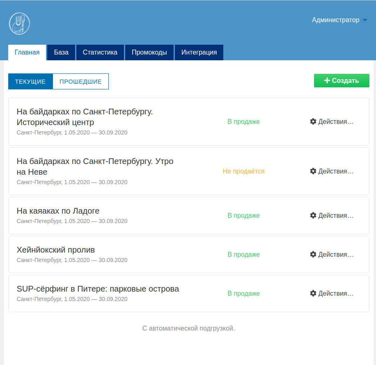This screenshot has width=376, height=365.
Task: Click gear icon for Утро на Неве tour
Action: pyautogui.click(x=313, y=171)
